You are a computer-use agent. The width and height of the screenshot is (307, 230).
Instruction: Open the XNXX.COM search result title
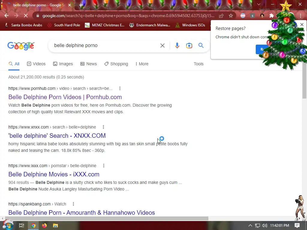click(x=57, y=136)
